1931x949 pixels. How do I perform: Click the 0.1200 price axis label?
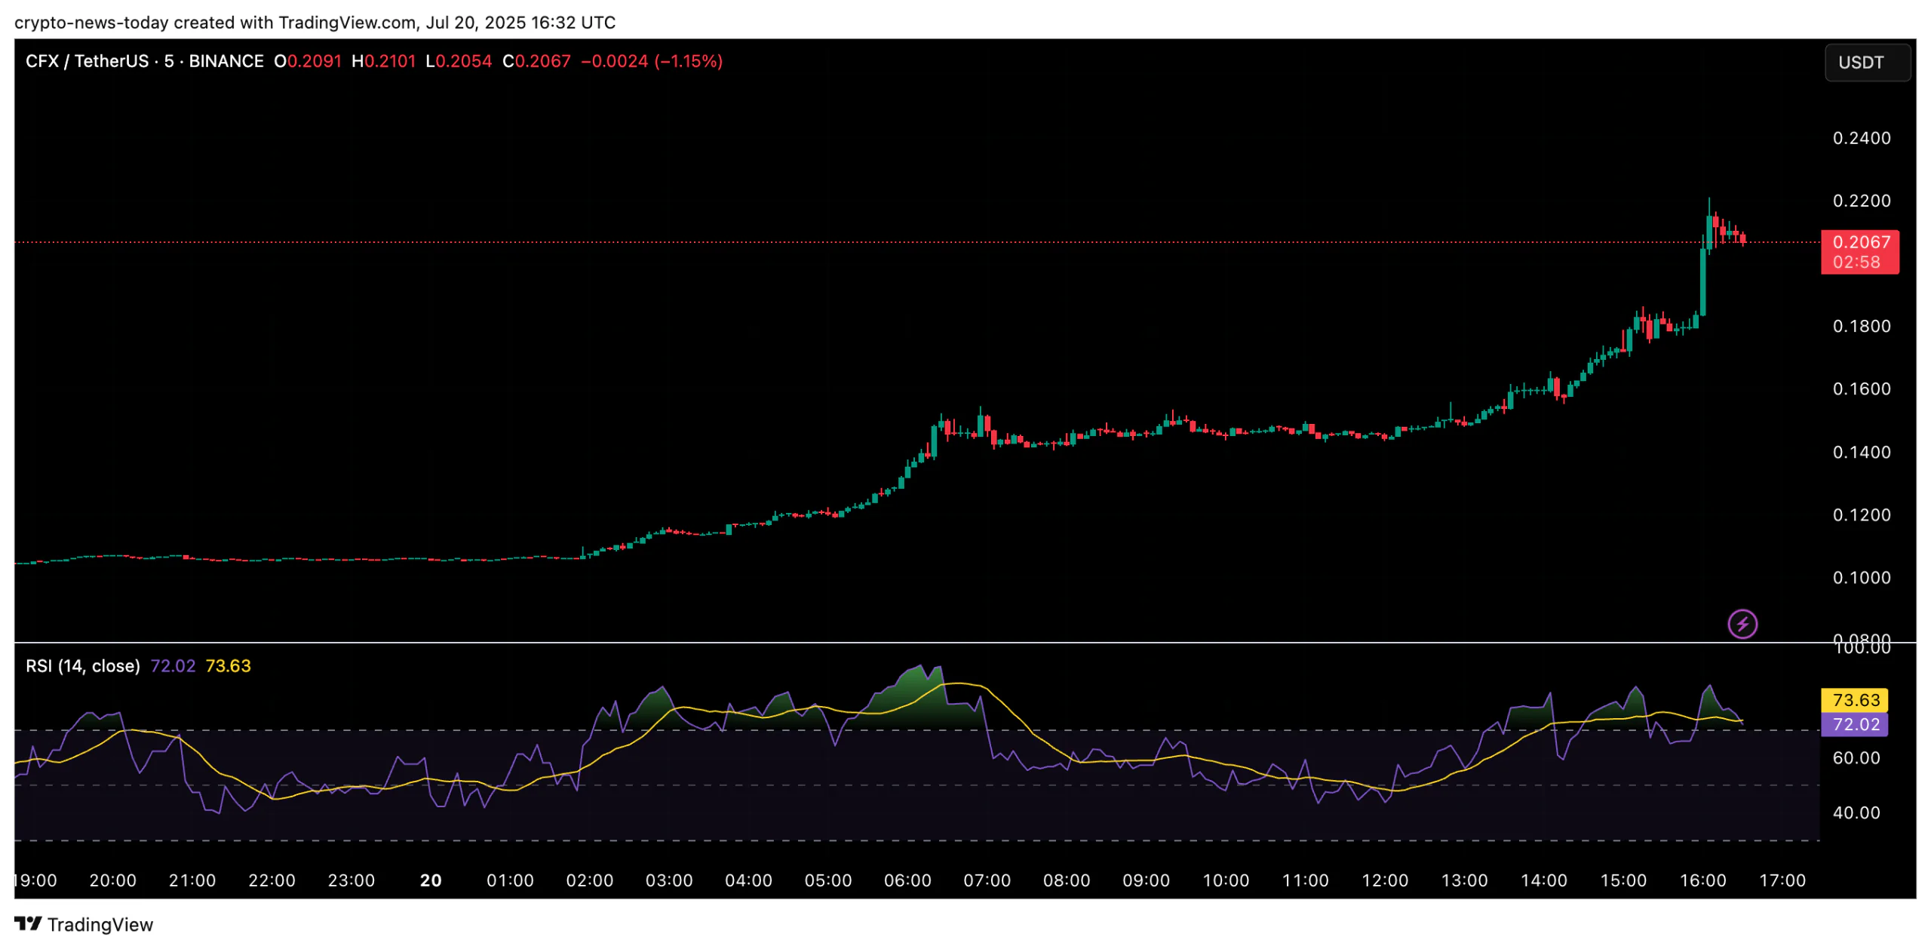(1861, 514)
